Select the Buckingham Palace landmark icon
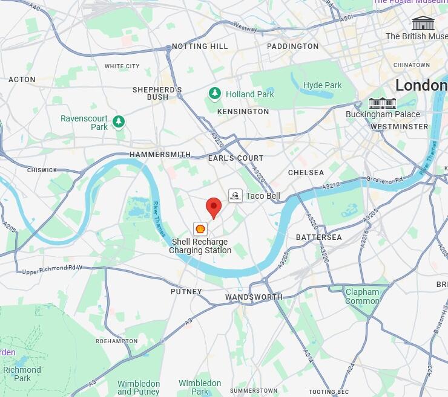Image resolution: width=448 pixels, height=397 pixels. pyautogui.click(x=383, y=103)
